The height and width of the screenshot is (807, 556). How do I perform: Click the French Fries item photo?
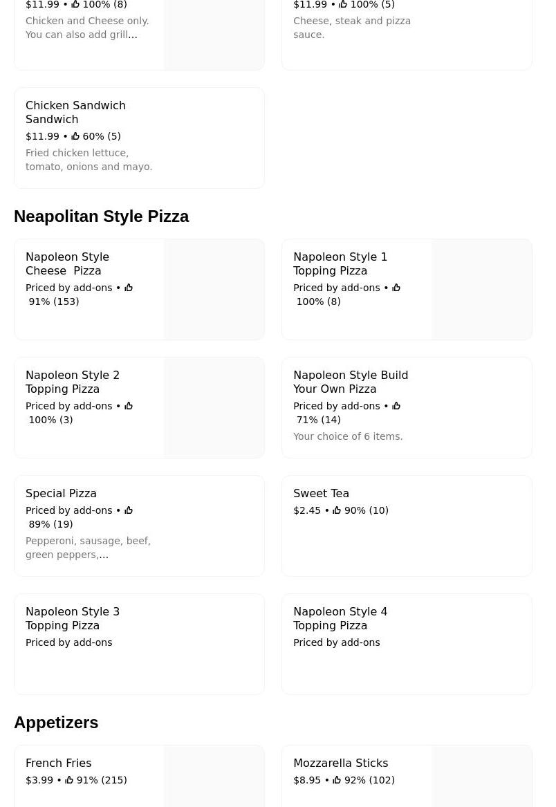(214, 776)
